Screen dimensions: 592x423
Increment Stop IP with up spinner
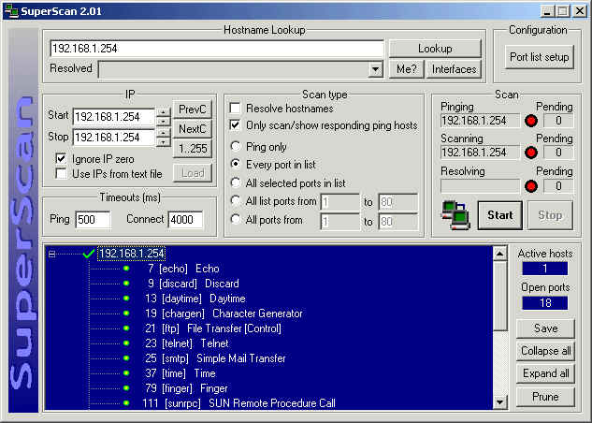tap(164, 133)
